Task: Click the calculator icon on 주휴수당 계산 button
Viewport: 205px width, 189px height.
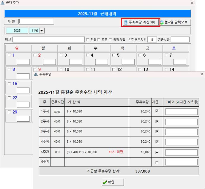Action: click(126, 23)
